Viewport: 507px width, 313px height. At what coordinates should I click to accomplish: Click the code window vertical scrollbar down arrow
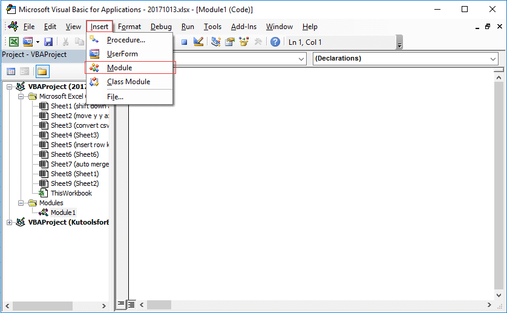pyautogui.click(x=499, y=295)
